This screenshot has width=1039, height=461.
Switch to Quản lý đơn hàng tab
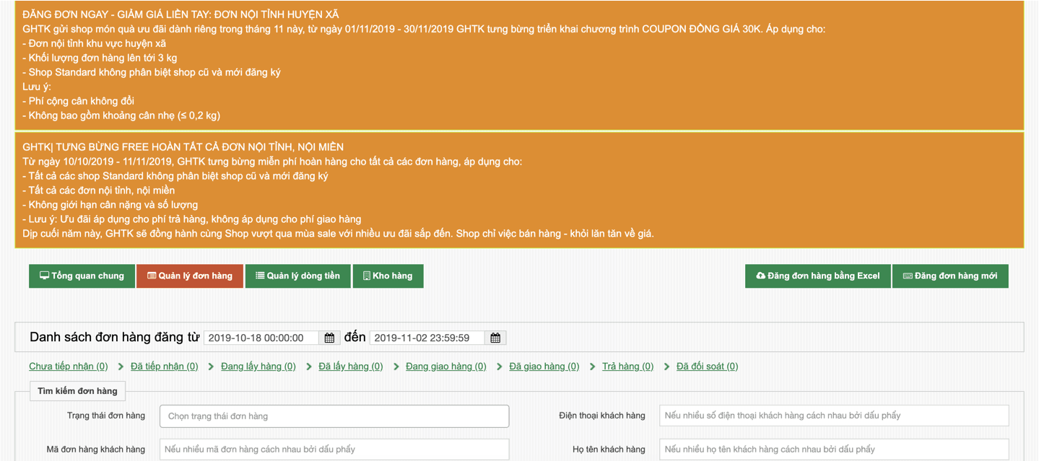(190, 276)
